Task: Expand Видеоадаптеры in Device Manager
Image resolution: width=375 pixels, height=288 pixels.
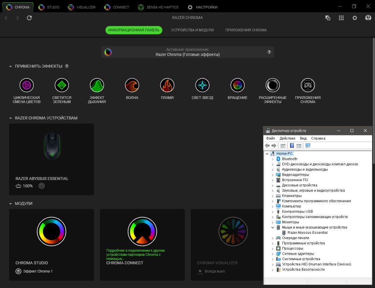Action: 272,175
